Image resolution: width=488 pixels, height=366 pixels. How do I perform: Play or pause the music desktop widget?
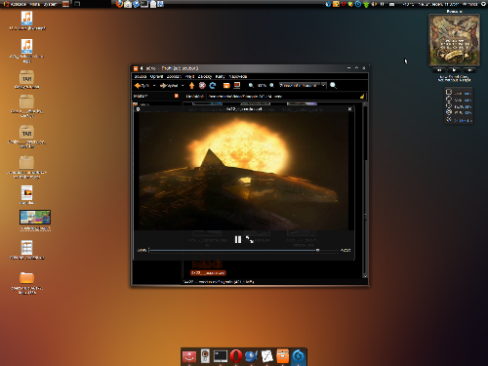tap(454, 70)
